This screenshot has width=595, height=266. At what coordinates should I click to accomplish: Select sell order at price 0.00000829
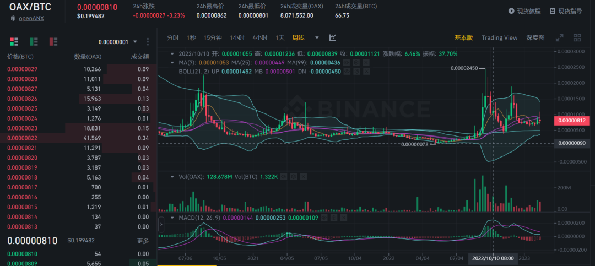[78, 69]
